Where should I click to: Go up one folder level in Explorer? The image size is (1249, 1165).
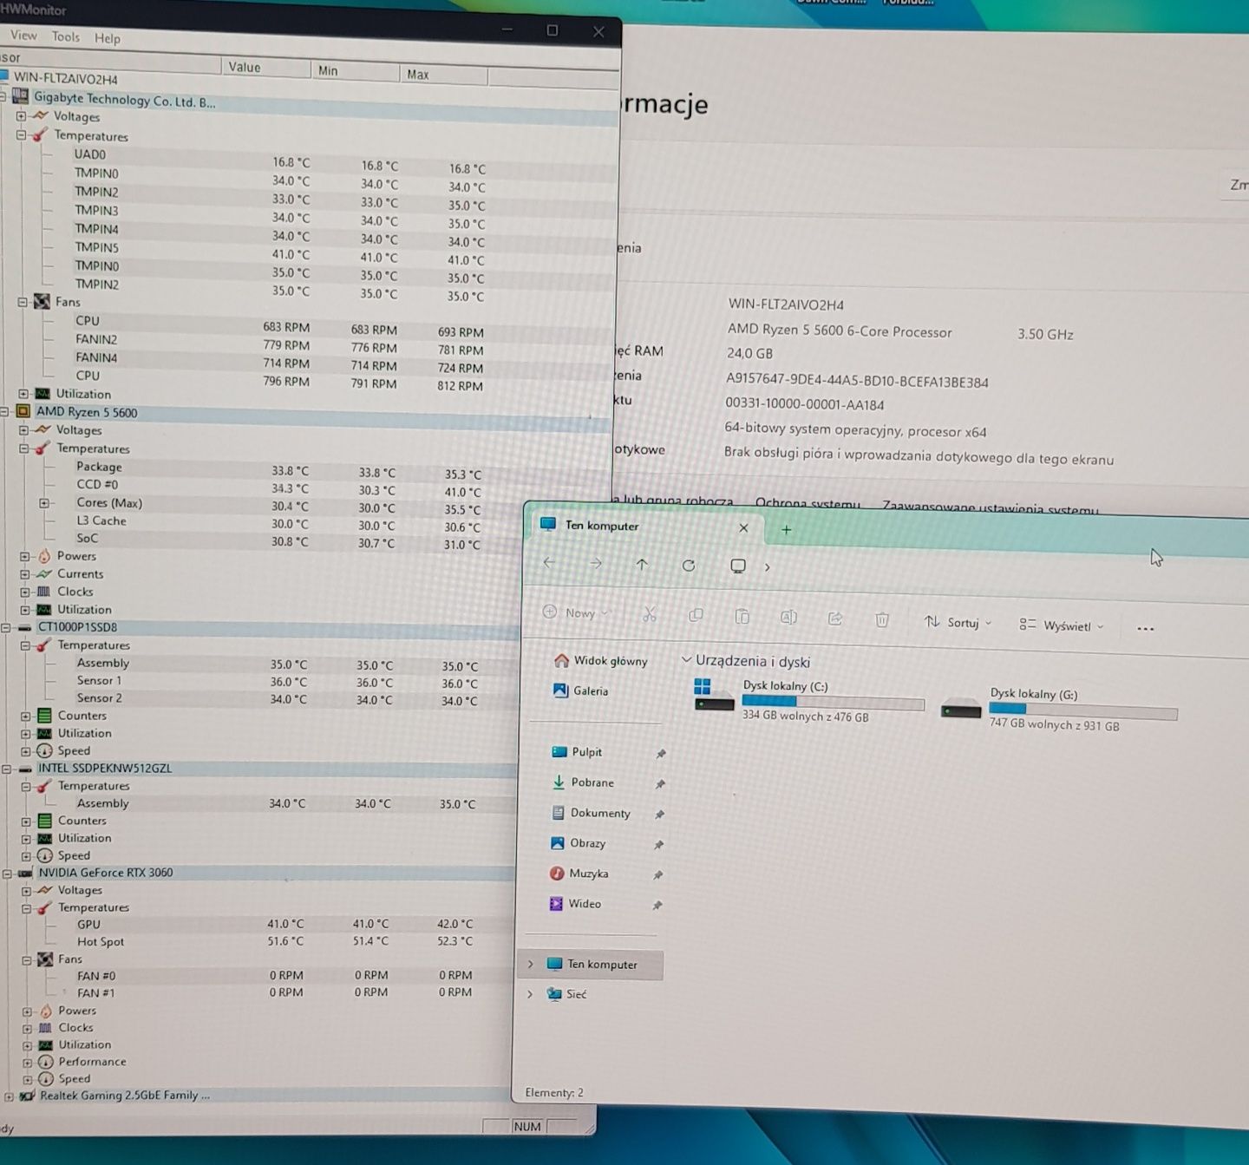pyautogui.click(x=642, y=565)
